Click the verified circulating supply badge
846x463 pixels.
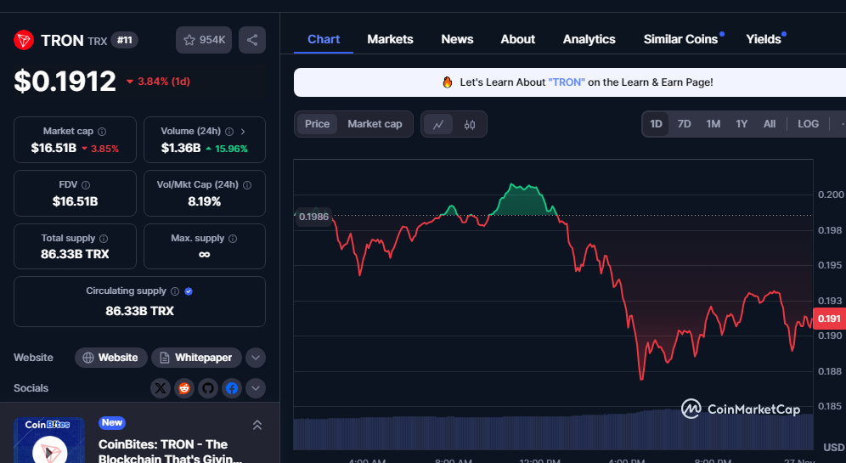click(189, 291)
